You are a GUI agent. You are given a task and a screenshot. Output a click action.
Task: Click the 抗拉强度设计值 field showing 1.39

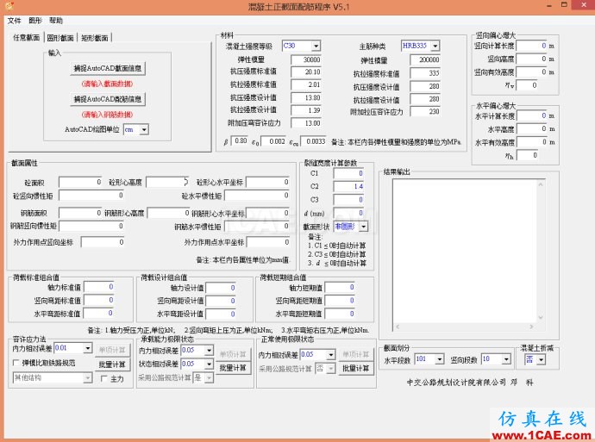point(306,110)
